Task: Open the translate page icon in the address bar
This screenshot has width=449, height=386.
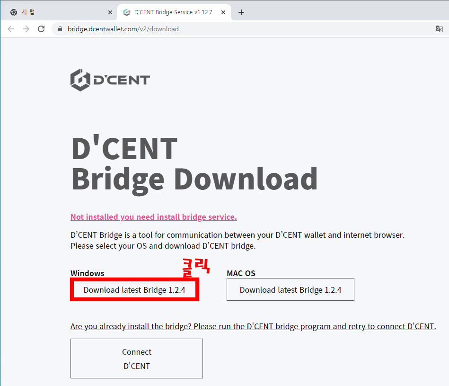Action: [x=439, y=29]
